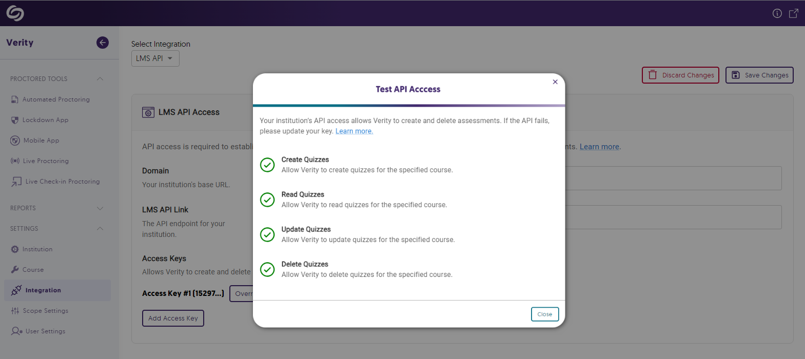Select Live Check-in Proctoring menu item
The image size is (805, 359).
[x=63, y=182]
